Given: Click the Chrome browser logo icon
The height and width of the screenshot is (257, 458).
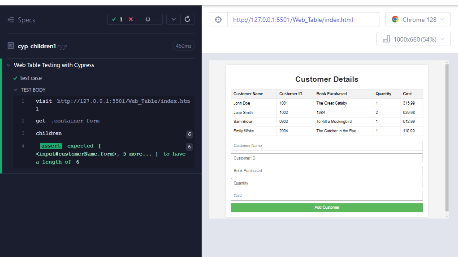Looking at the screenshot, I should 395,20.
